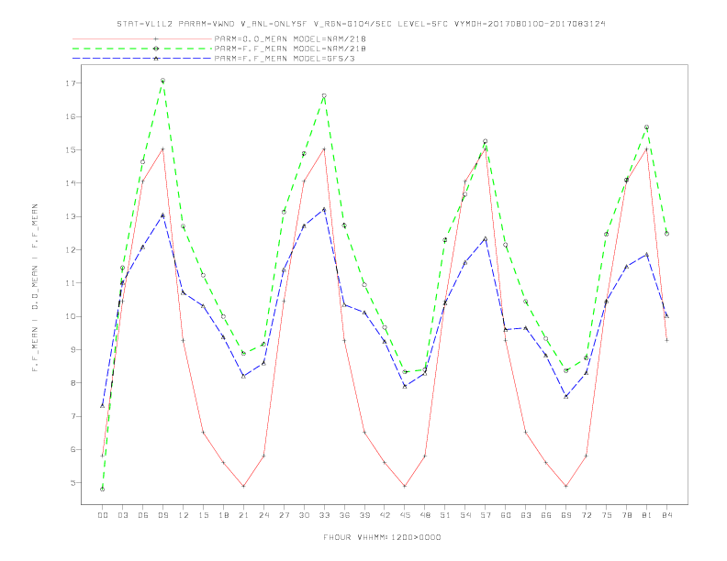Click x-axis forecast hour label 57
The width and height of the screenshot is (727, 561).
point(486,515)
